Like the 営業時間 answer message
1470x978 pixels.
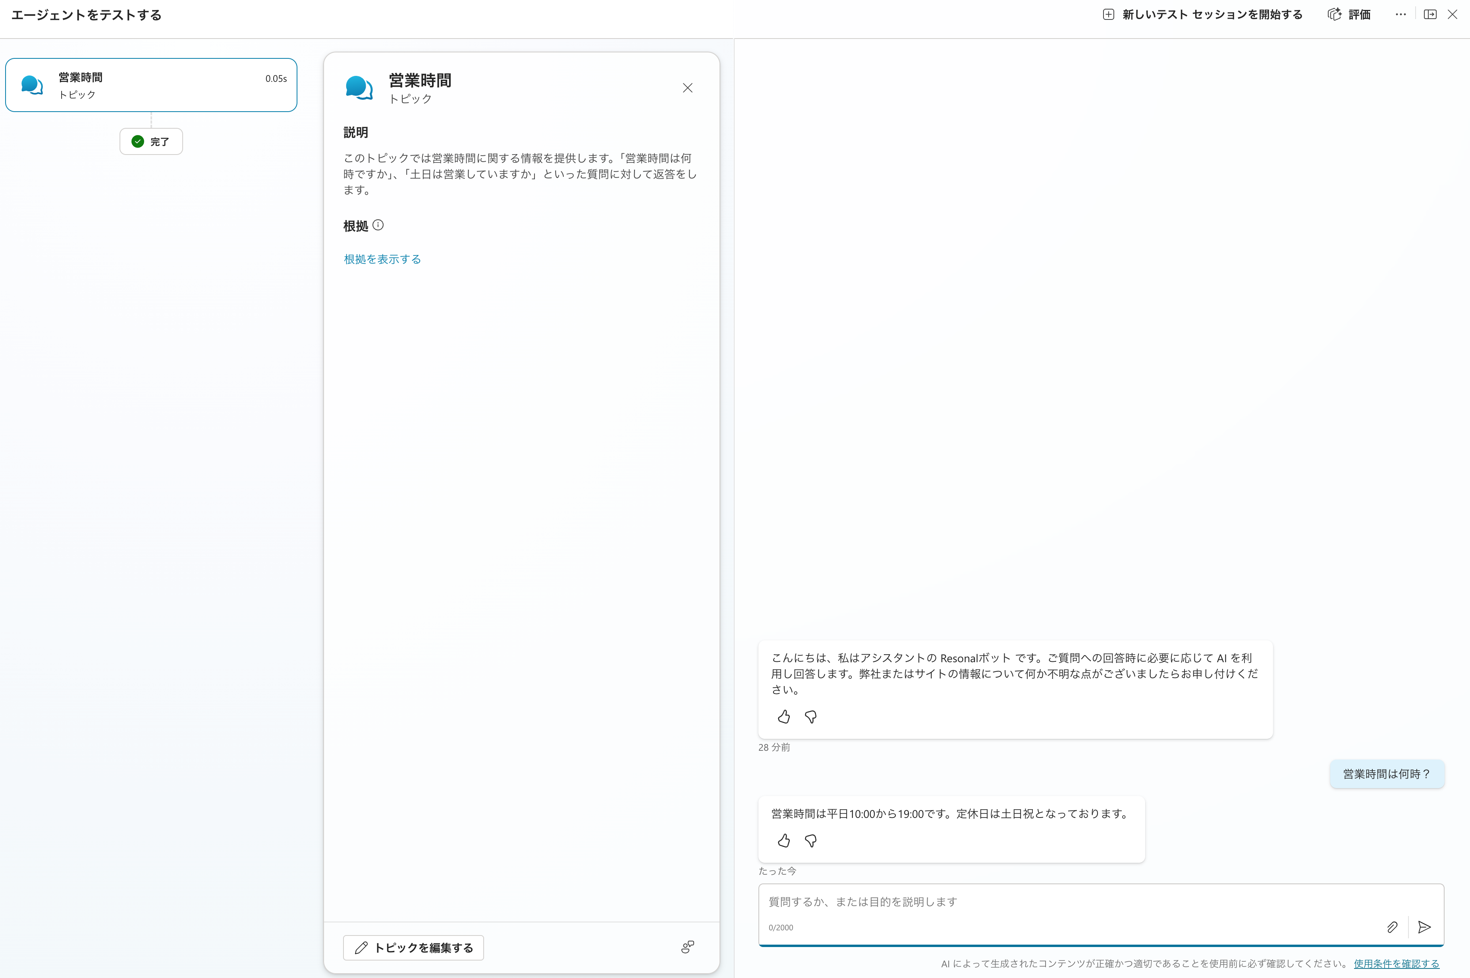click(x=783, y=841)
